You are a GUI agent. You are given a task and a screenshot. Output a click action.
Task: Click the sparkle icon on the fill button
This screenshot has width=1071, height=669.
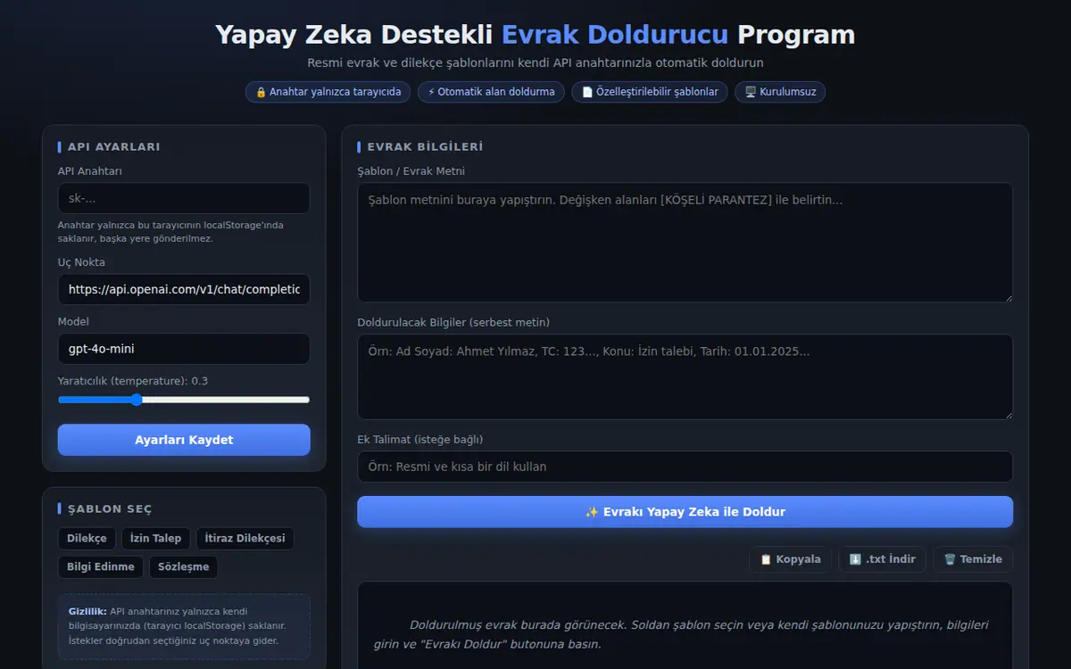pos(592,512)
